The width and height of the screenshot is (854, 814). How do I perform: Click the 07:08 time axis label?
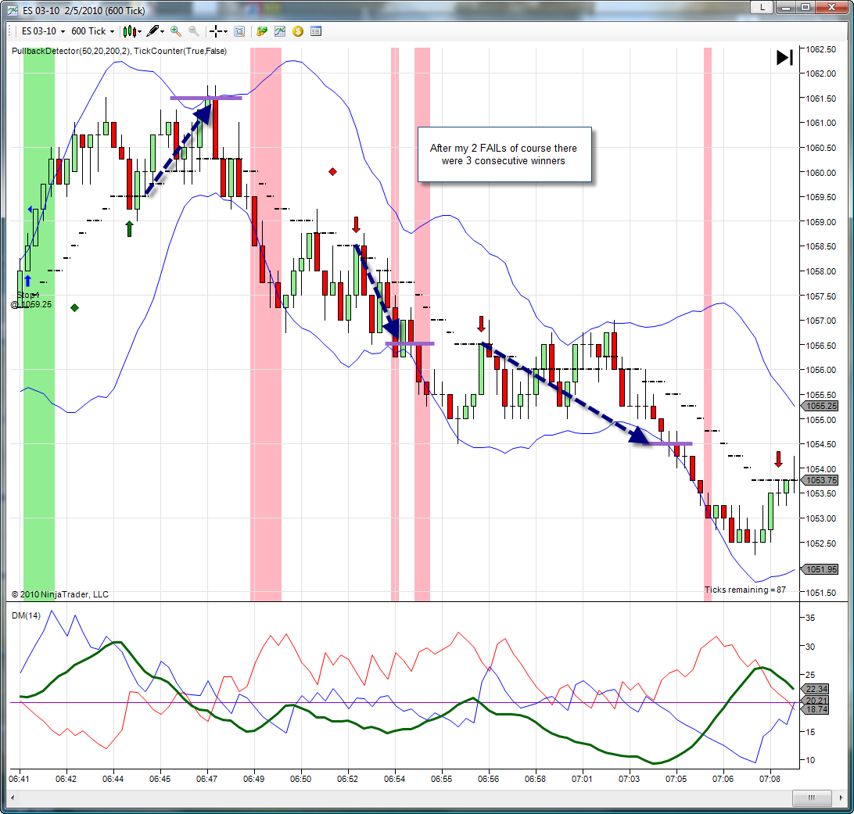770,779
